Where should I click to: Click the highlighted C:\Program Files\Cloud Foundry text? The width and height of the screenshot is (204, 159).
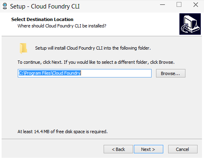coord(50,73)
